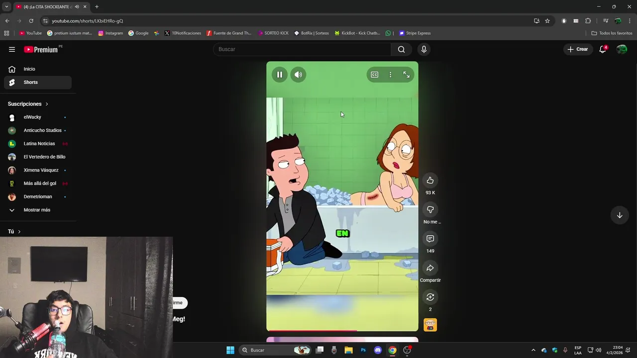The height and width of the screenshot is (358, 637).
Task: Open the Stripe Express bookmark
Action: click(415, 33)
